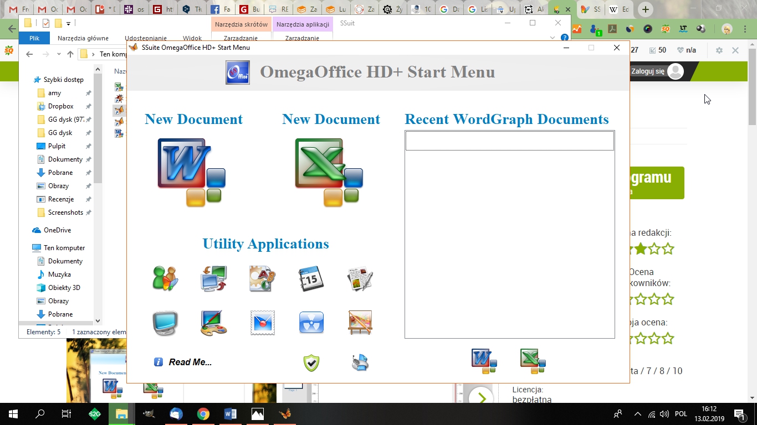Click the Explorer address bar path Ten komputer

(112, 54)
